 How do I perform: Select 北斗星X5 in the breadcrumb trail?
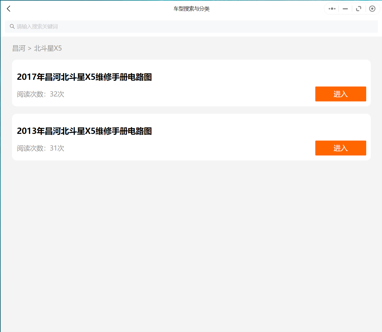click(x=48, y=48)
